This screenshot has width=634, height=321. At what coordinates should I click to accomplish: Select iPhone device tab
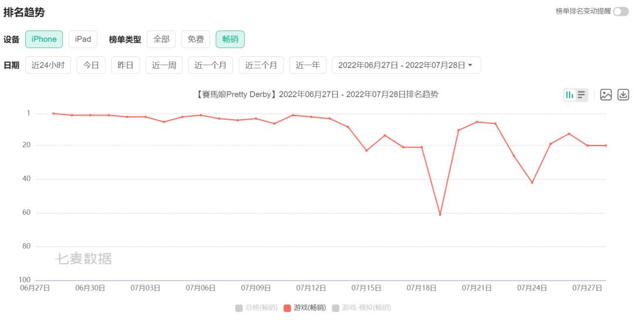[44, 39]
